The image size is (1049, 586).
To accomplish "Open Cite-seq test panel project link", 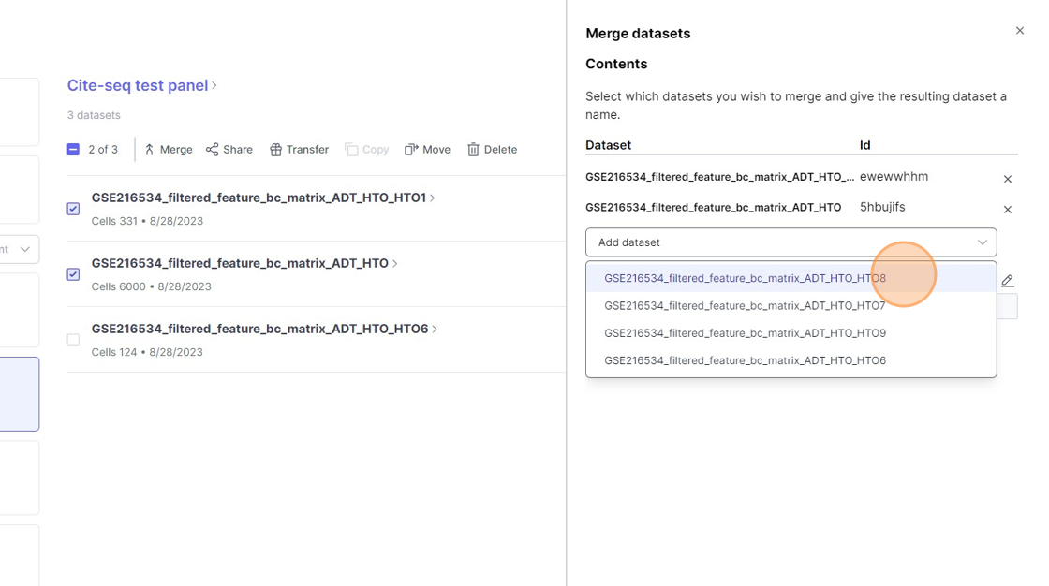I will tap(138, 85).
